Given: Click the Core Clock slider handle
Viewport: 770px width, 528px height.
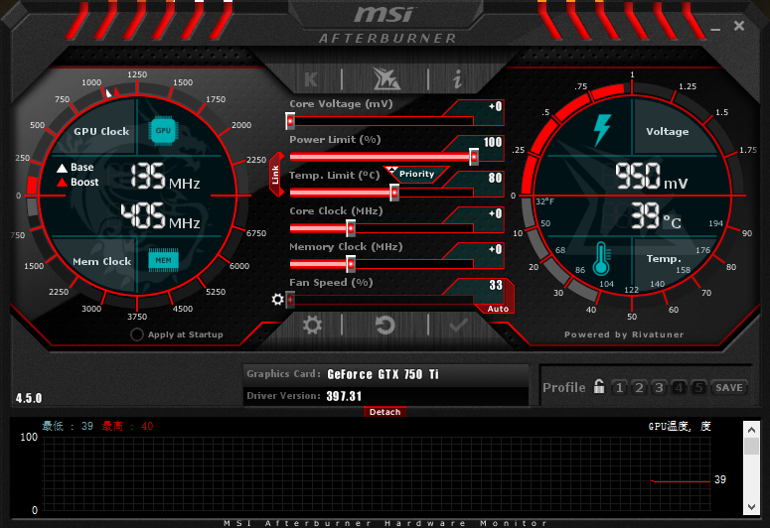Looking at the screenshot, I should coord(351,228).
